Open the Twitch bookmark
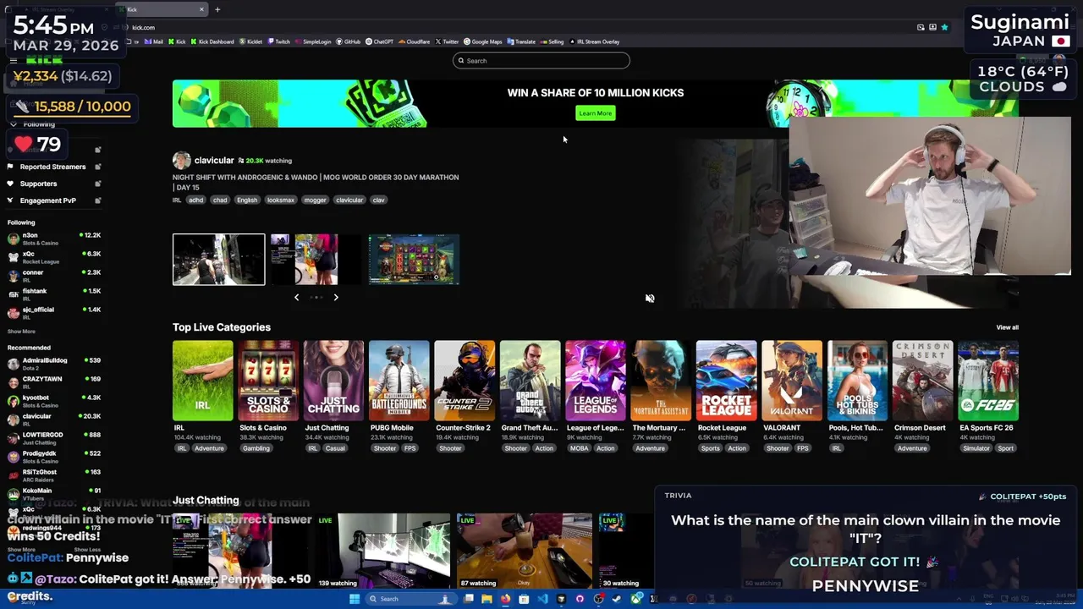 279,41
